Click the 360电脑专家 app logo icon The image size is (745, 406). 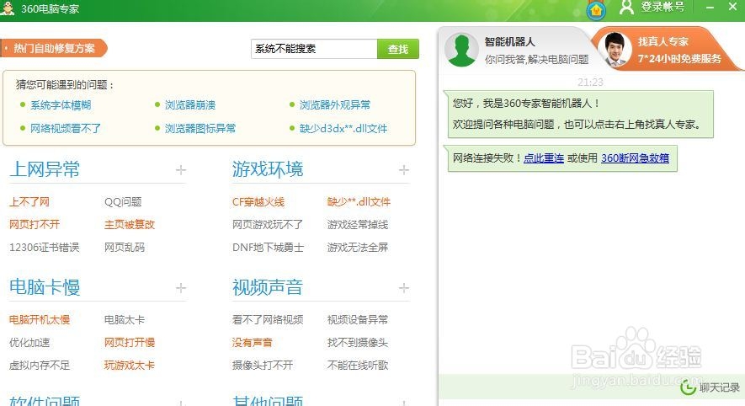(x=7, y=8)
